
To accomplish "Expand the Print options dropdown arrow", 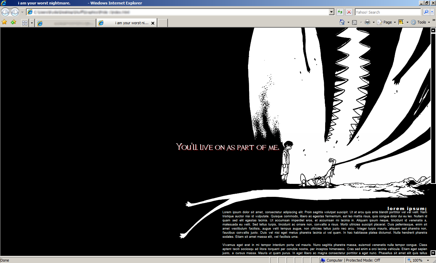I will coord(374,23).
